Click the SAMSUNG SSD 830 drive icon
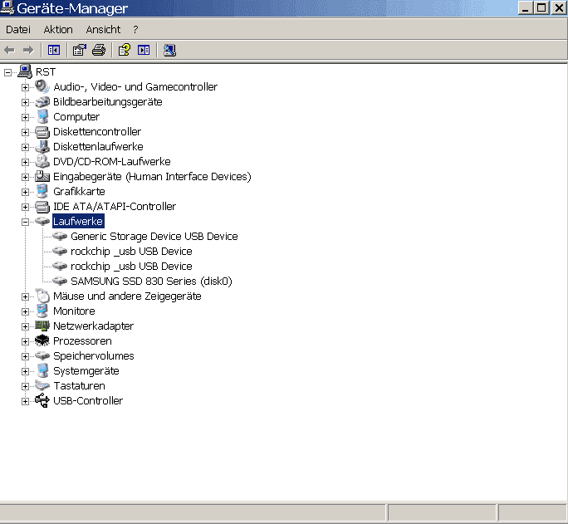Image resolution: width=568 pixels, height=524 pixels. coord(60,281)
